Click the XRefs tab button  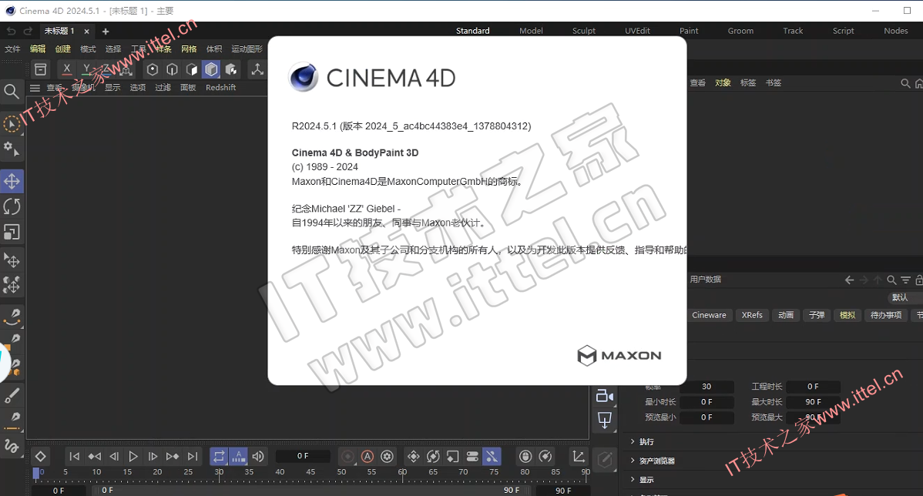click(x=752, y=315)
